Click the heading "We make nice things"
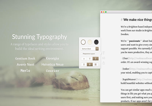Viewport: 152px width, 106px height. (138, 20)
